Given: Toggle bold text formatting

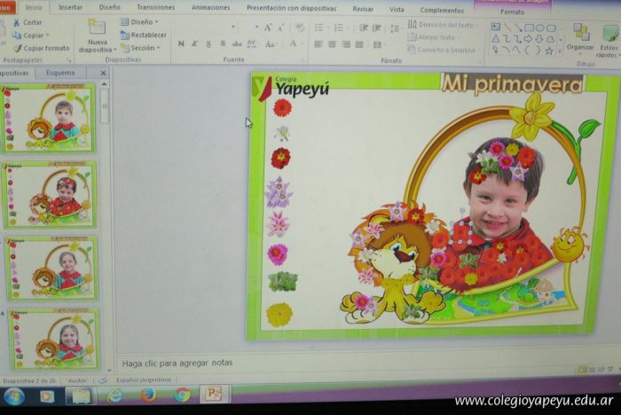Looking at the screenshot, I should coord(180,43).
